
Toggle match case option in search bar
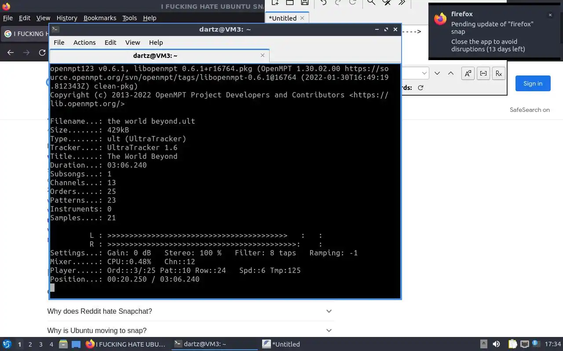[x=468, y=74]
